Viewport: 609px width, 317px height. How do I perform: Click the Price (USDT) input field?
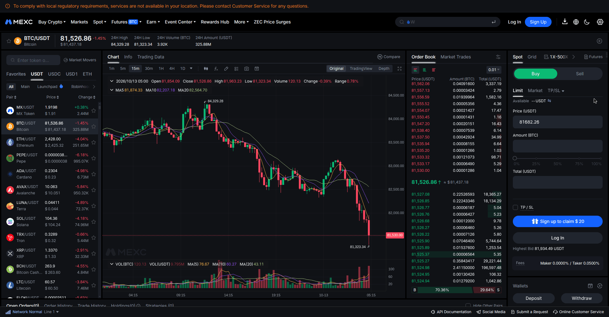558,122
